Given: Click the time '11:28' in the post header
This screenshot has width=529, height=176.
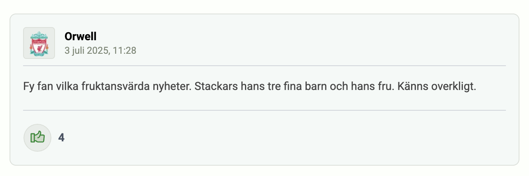Looking at the screenshot, I should tap(126, 51).
